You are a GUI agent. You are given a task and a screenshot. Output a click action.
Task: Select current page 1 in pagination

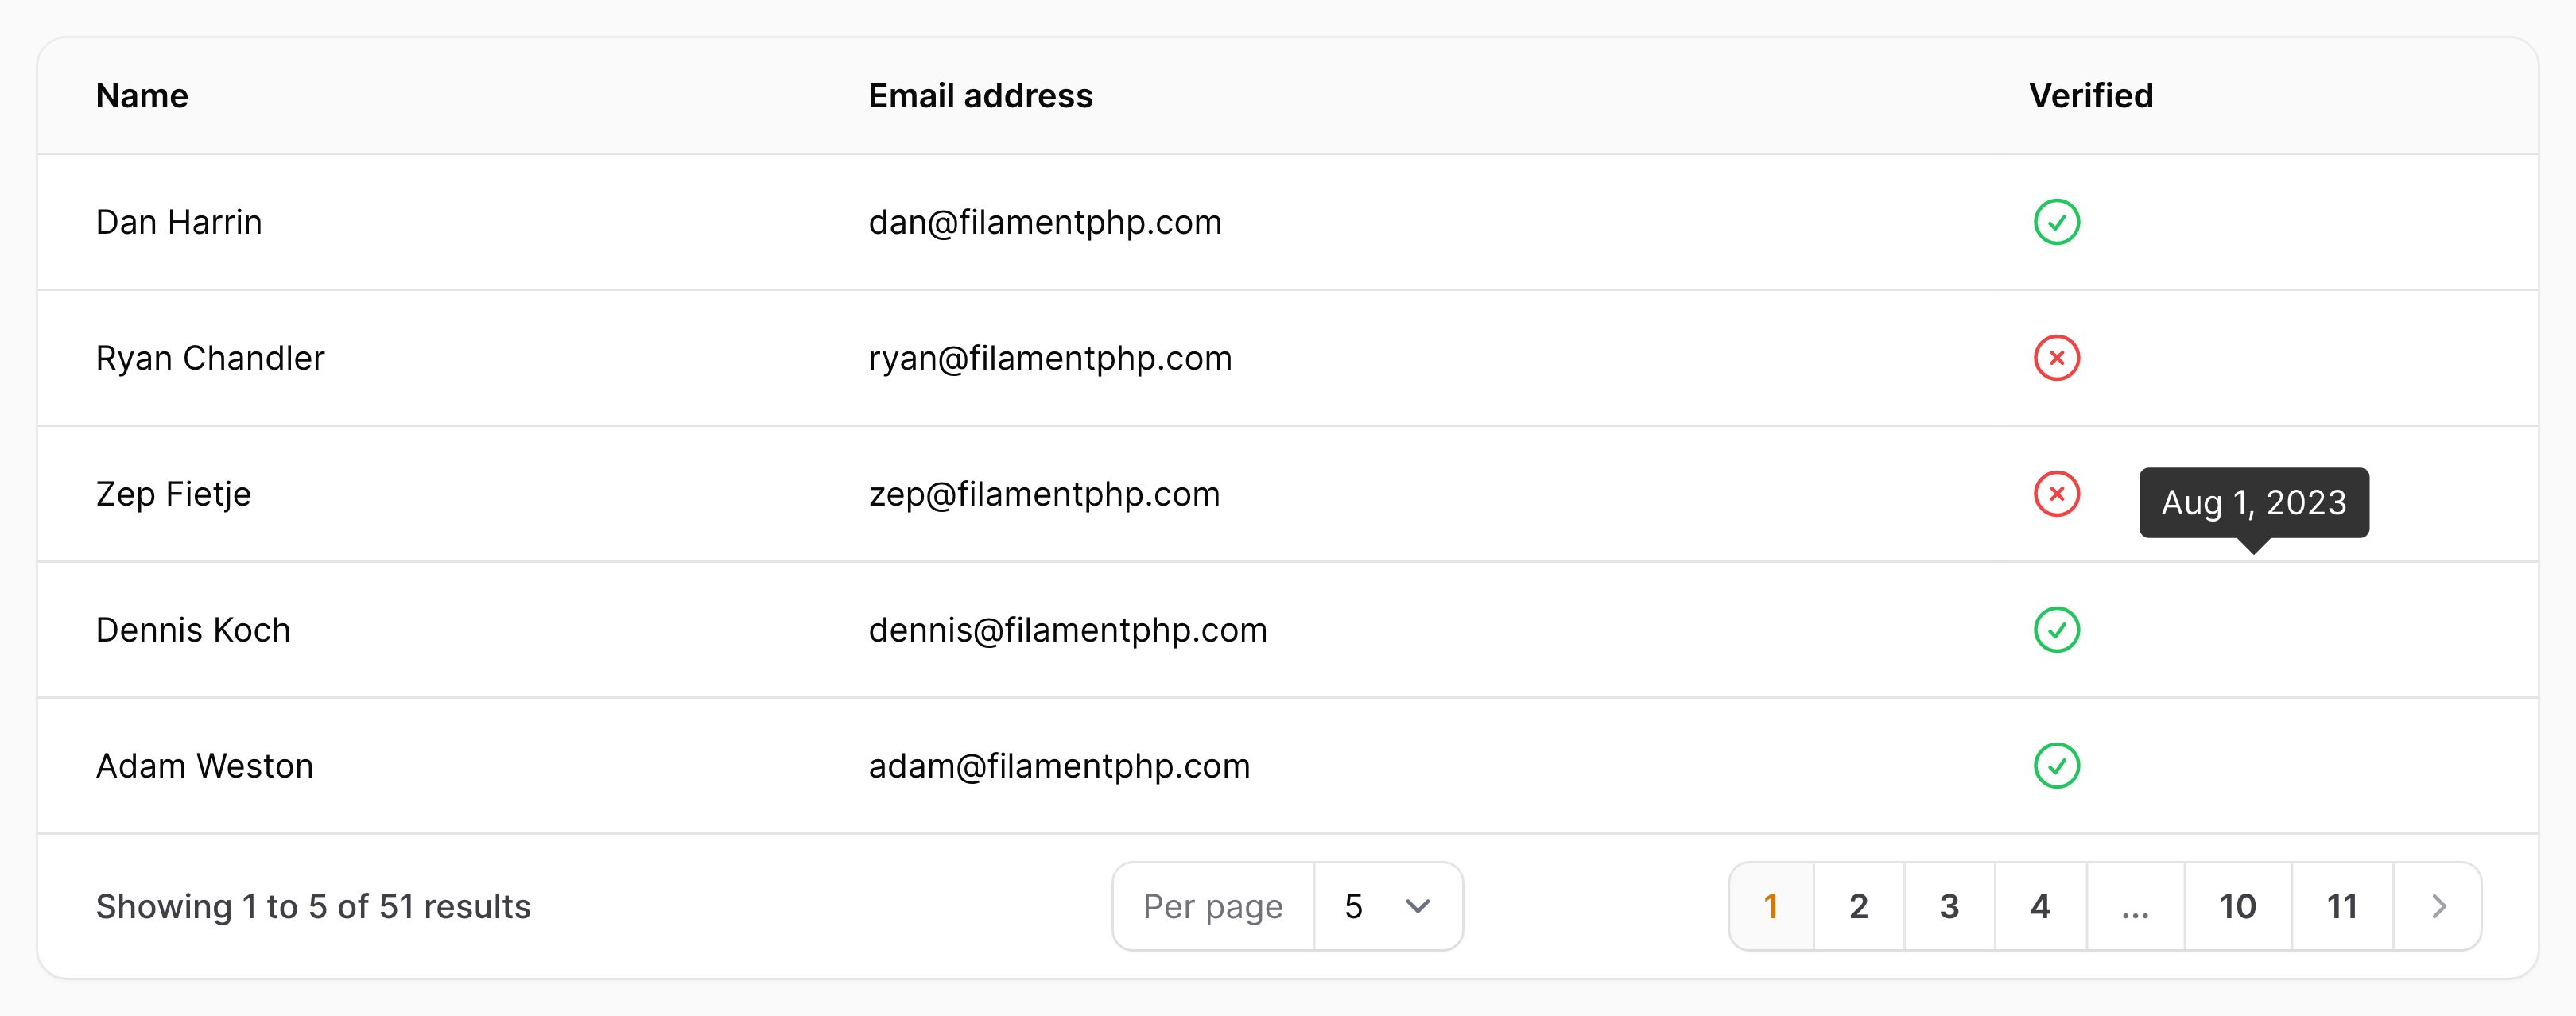(1771, 906)
